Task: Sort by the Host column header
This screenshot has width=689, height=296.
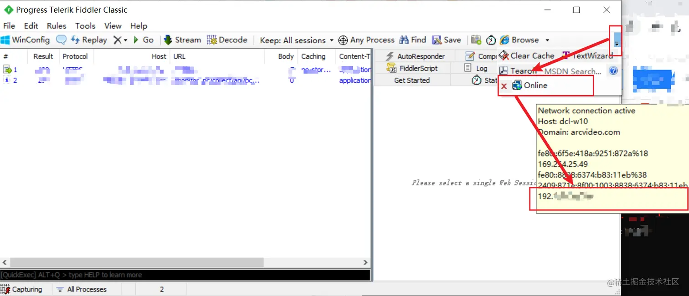Action: (132, 56)
